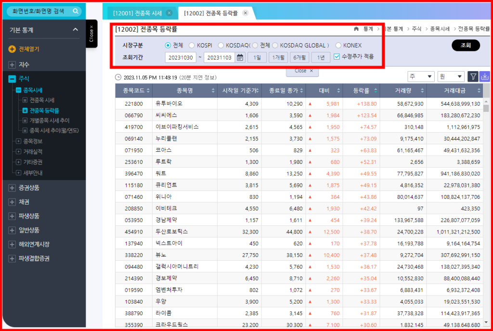
Task: Open the 원 currency dropdown
Action: pos(451,76)
